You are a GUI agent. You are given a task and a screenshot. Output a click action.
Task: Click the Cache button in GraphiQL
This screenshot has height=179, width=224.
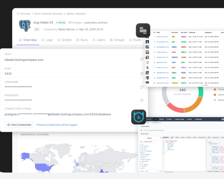195,137
